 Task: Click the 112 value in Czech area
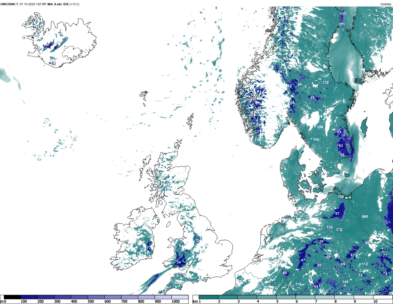pyautogui.click(x=365, y=264)
